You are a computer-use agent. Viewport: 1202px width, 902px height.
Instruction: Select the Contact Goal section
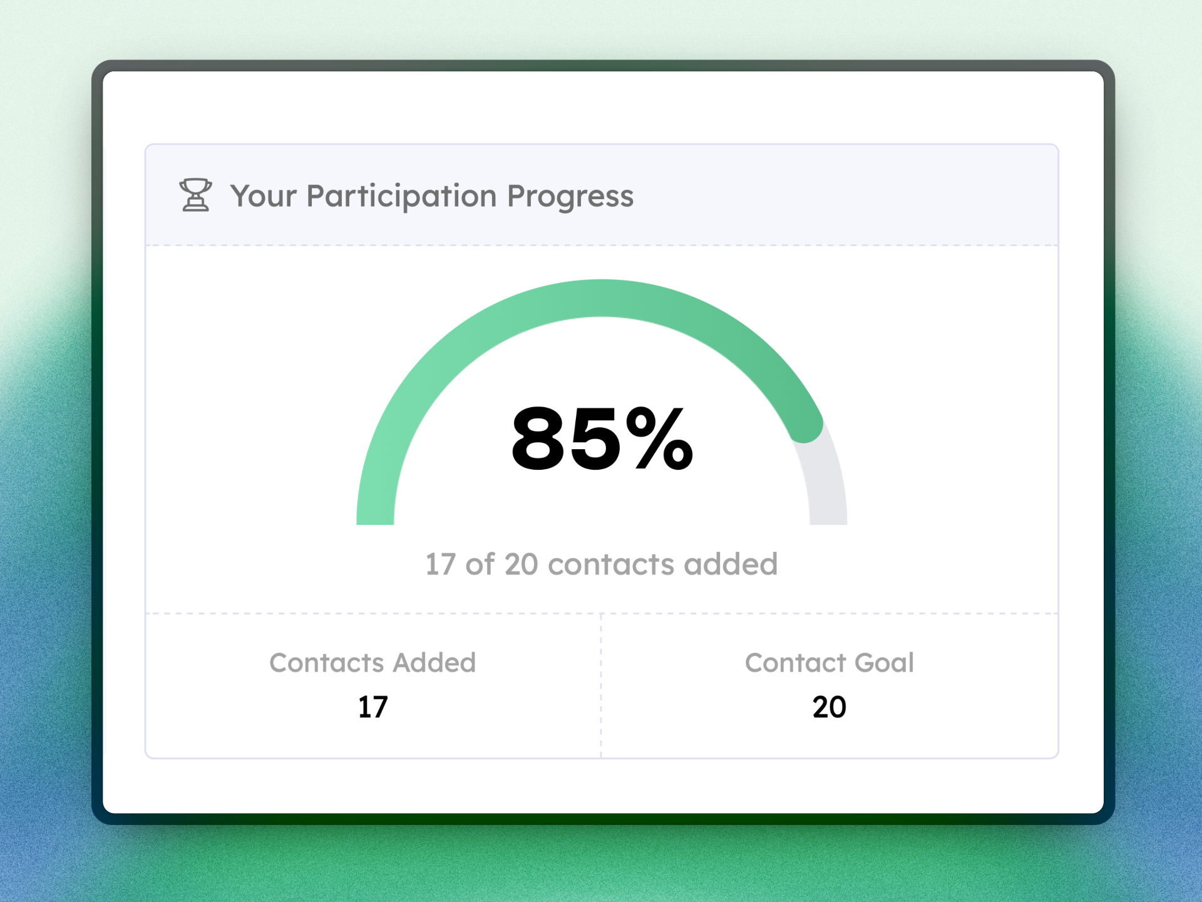click(830, 683)
